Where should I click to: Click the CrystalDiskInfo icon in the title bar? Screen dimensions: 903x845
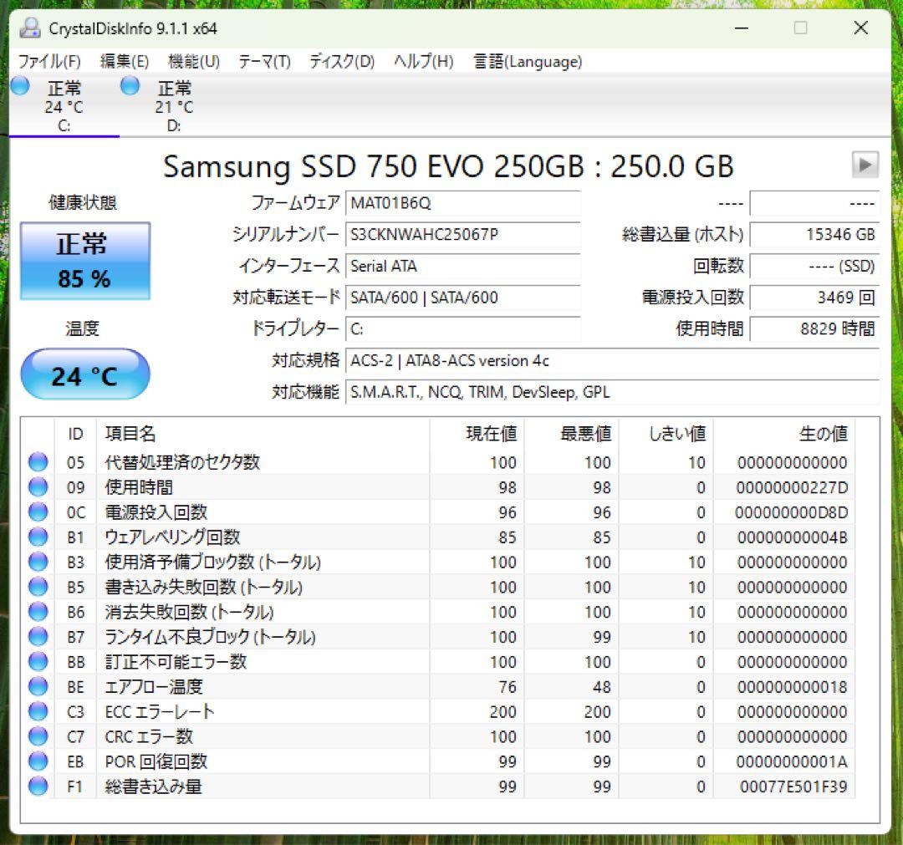(30, 28)
